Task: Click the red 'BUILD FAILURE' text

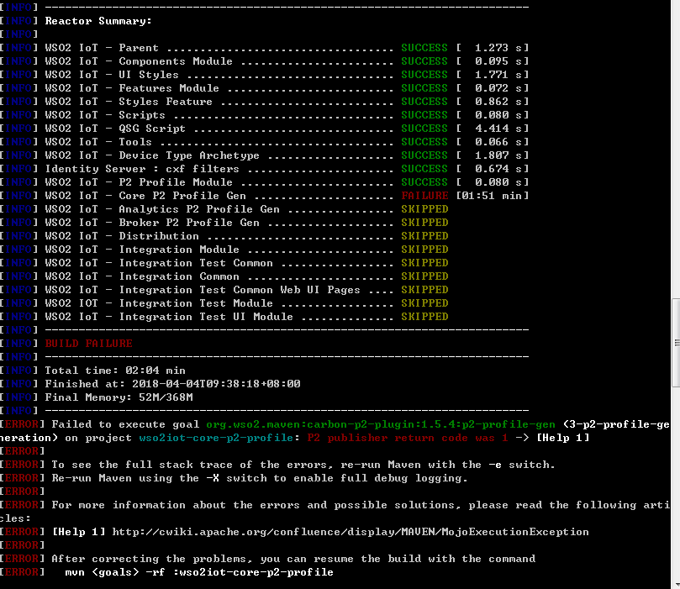Action: [x=88, y=344]
